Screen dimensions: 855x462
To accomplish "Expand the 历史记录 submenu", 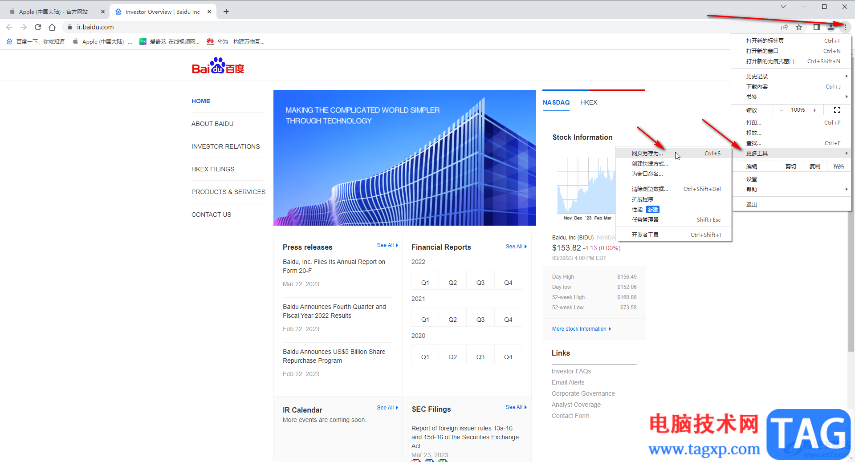I will point(791,76).
